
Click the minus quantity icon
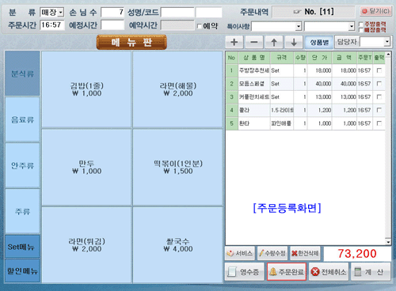coord(254,42)
